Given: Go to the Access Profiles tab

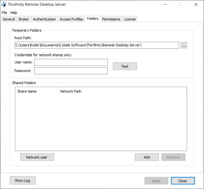Looking at the screenshot, I should coord(71,19).
